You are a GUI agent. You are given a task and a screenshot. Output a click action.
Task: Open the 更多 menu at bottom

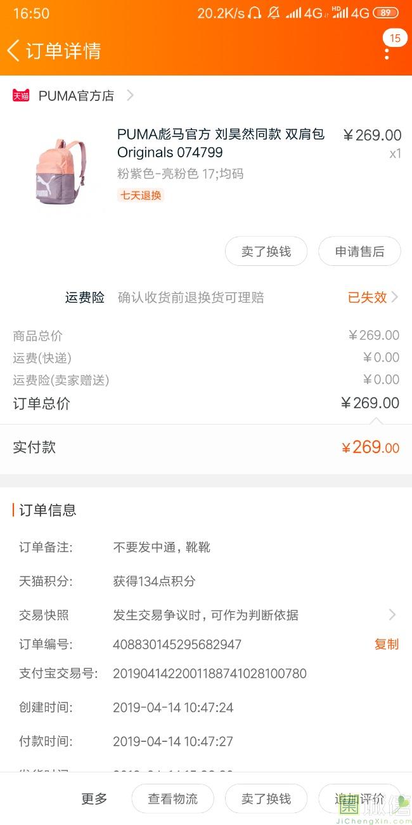tap(94, 799)
